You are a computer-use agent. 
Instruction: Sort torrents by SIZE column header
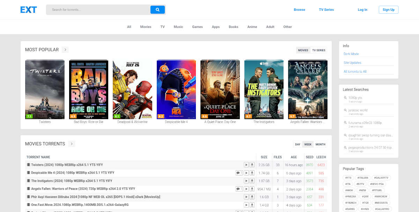264,157
